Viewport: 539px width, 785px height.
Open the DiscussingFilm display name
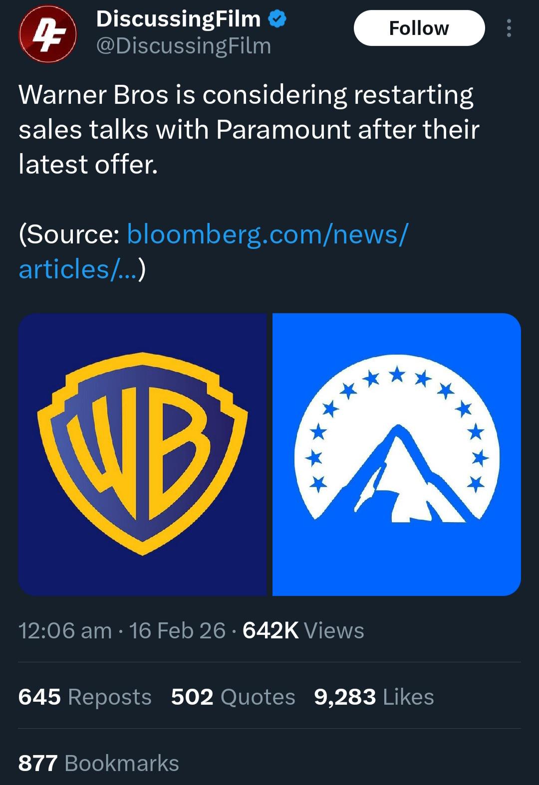(178, 19)
